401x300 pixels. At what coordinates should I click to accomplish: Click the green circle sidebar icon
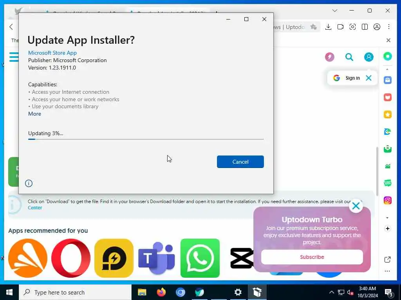[387, 56]
